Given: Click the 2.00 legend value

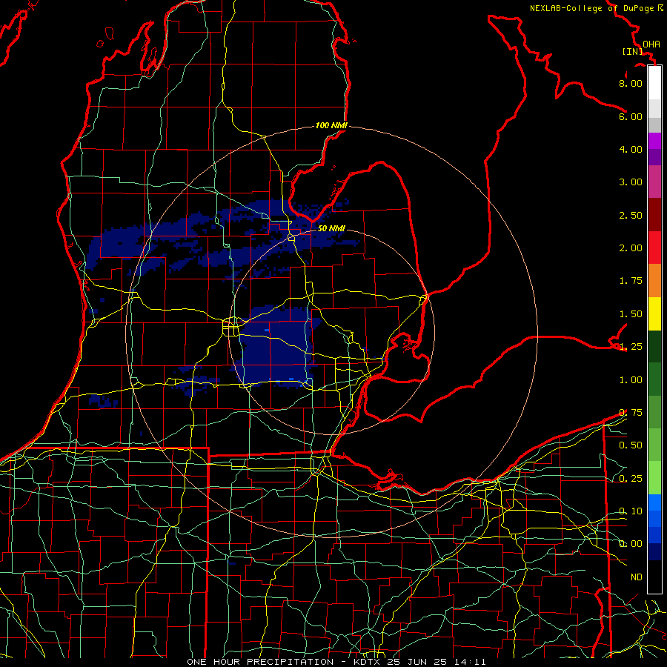Looking at the screenshot, I should coord(631,248).
